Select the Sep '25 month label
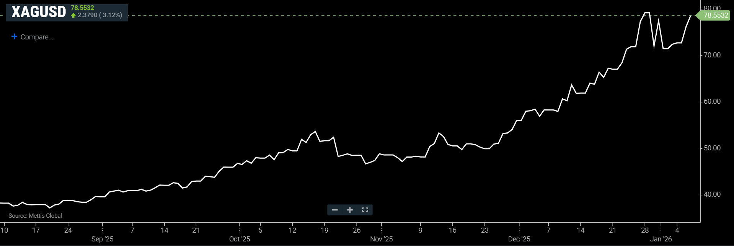 coord(102,239)
